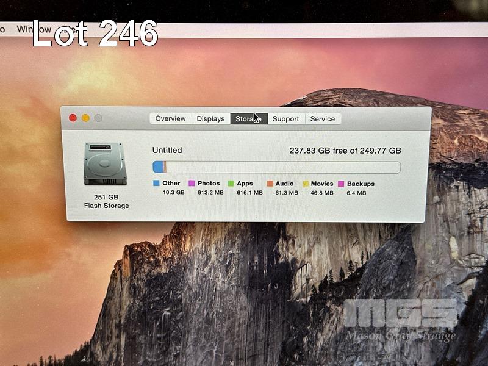This screenshot has width=488, height=366.
Task: Click the yellow Movies legend swatch
Action: pyautogui.click(x=306, y=183)
